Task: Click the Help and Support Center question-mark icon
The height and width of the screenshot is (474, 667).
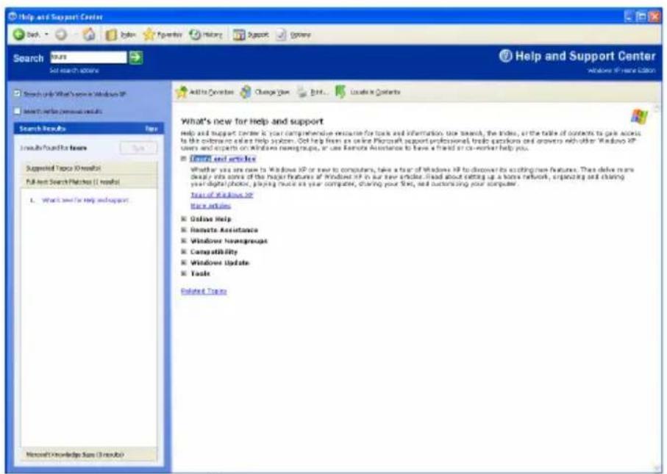Action: 505,56
